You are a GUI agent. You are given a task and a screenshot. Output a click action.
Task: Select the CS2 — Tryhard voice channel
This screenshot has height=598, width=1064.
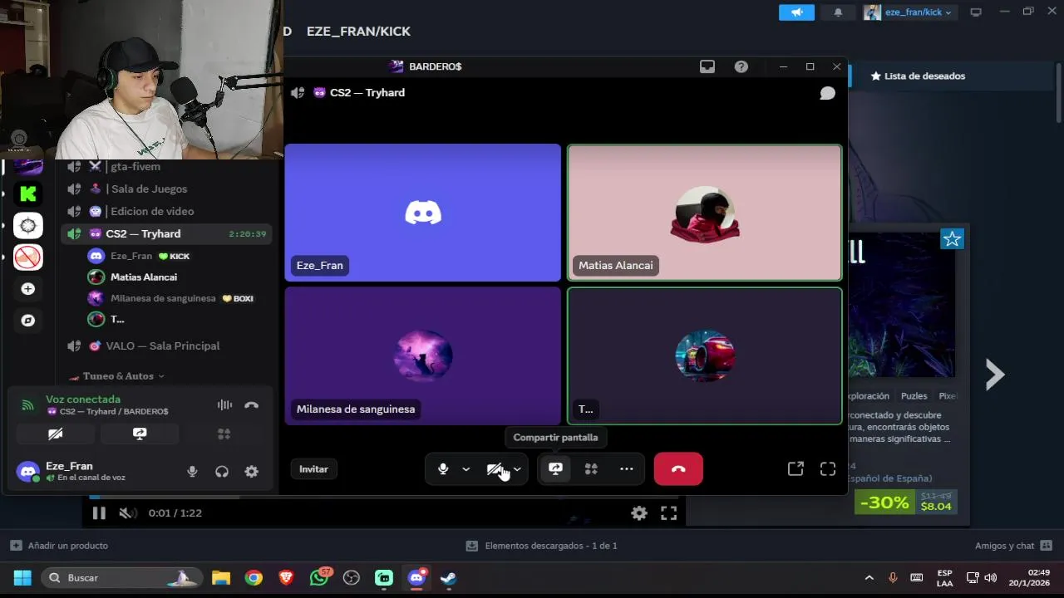[166, 233]
